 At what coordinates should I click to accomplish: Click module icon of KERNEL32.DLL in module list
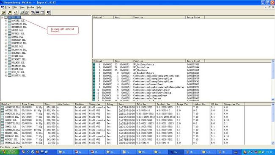tap(3, 130)
